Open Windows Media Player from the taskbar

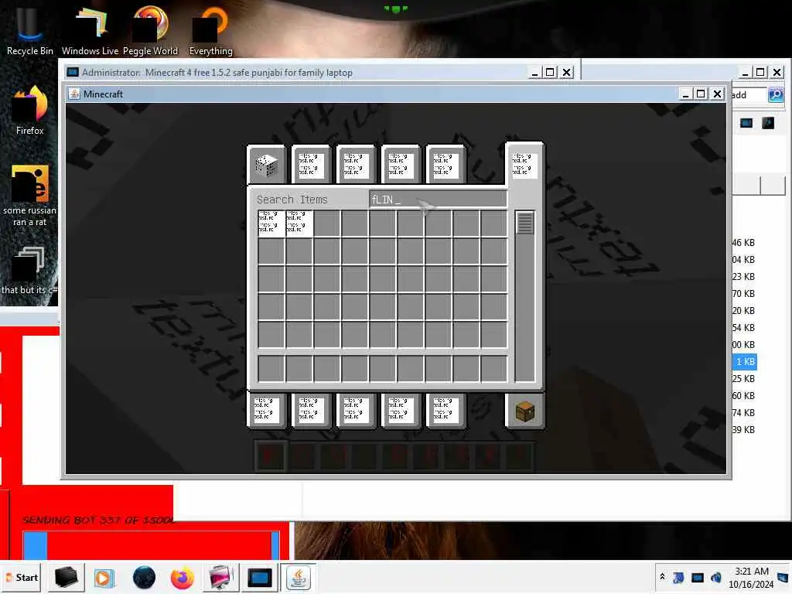[x=104, y=578]
